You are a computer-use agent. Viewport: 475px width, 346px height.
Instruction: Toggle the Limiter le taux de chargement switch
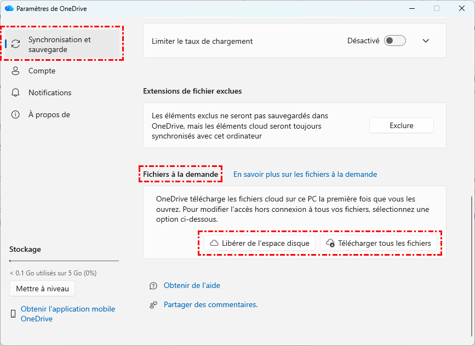[x=394, y=41]
